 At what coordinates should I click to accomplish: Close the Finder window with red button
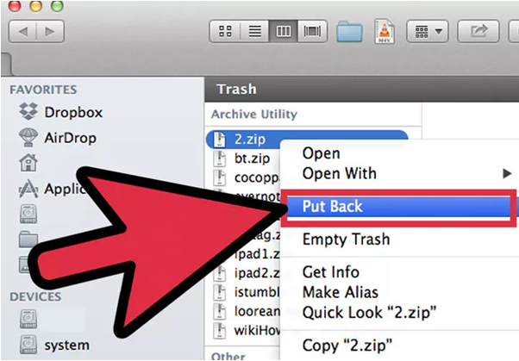pyautogui.click(x=15, y=6)
